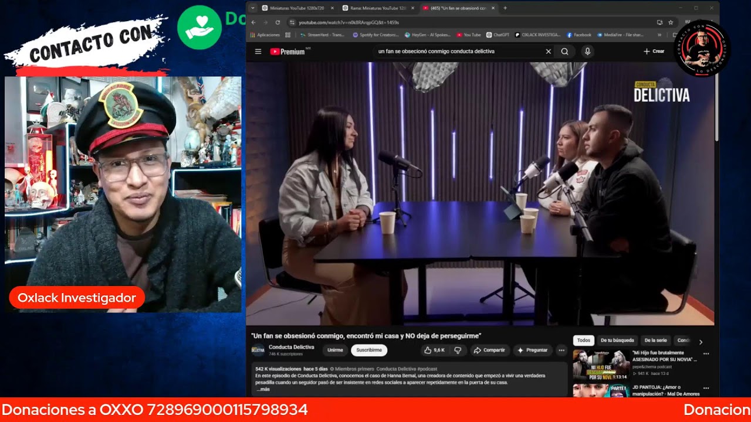The image size is (751, 422).
Task: Open more actions three-dot menu under video
Action: 561,350
